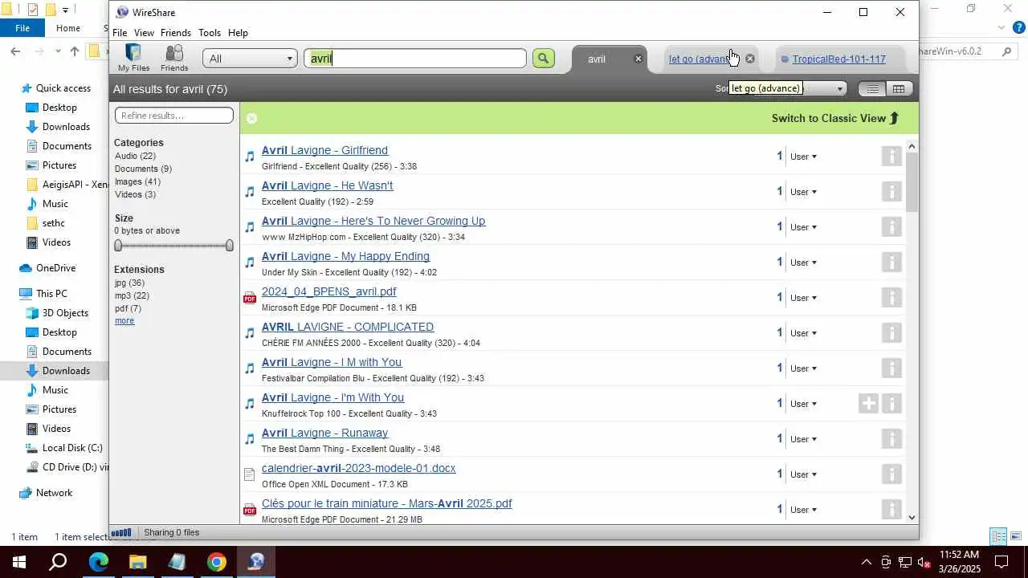Image resolution: width=1028 pixels, height=578 pixels.
Task: Expand User dropdown for Clés pour le train
Action: click(803, 510)
